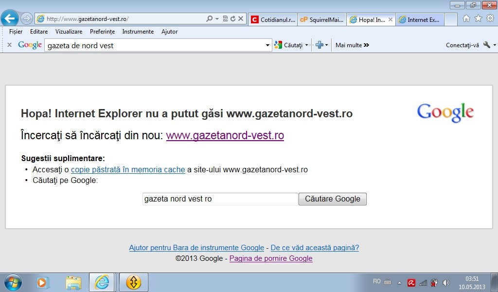Screen dimensions: 498x292
Task: Switch to the Cotidianul.r... tab
Action: [x=273, y=19]
